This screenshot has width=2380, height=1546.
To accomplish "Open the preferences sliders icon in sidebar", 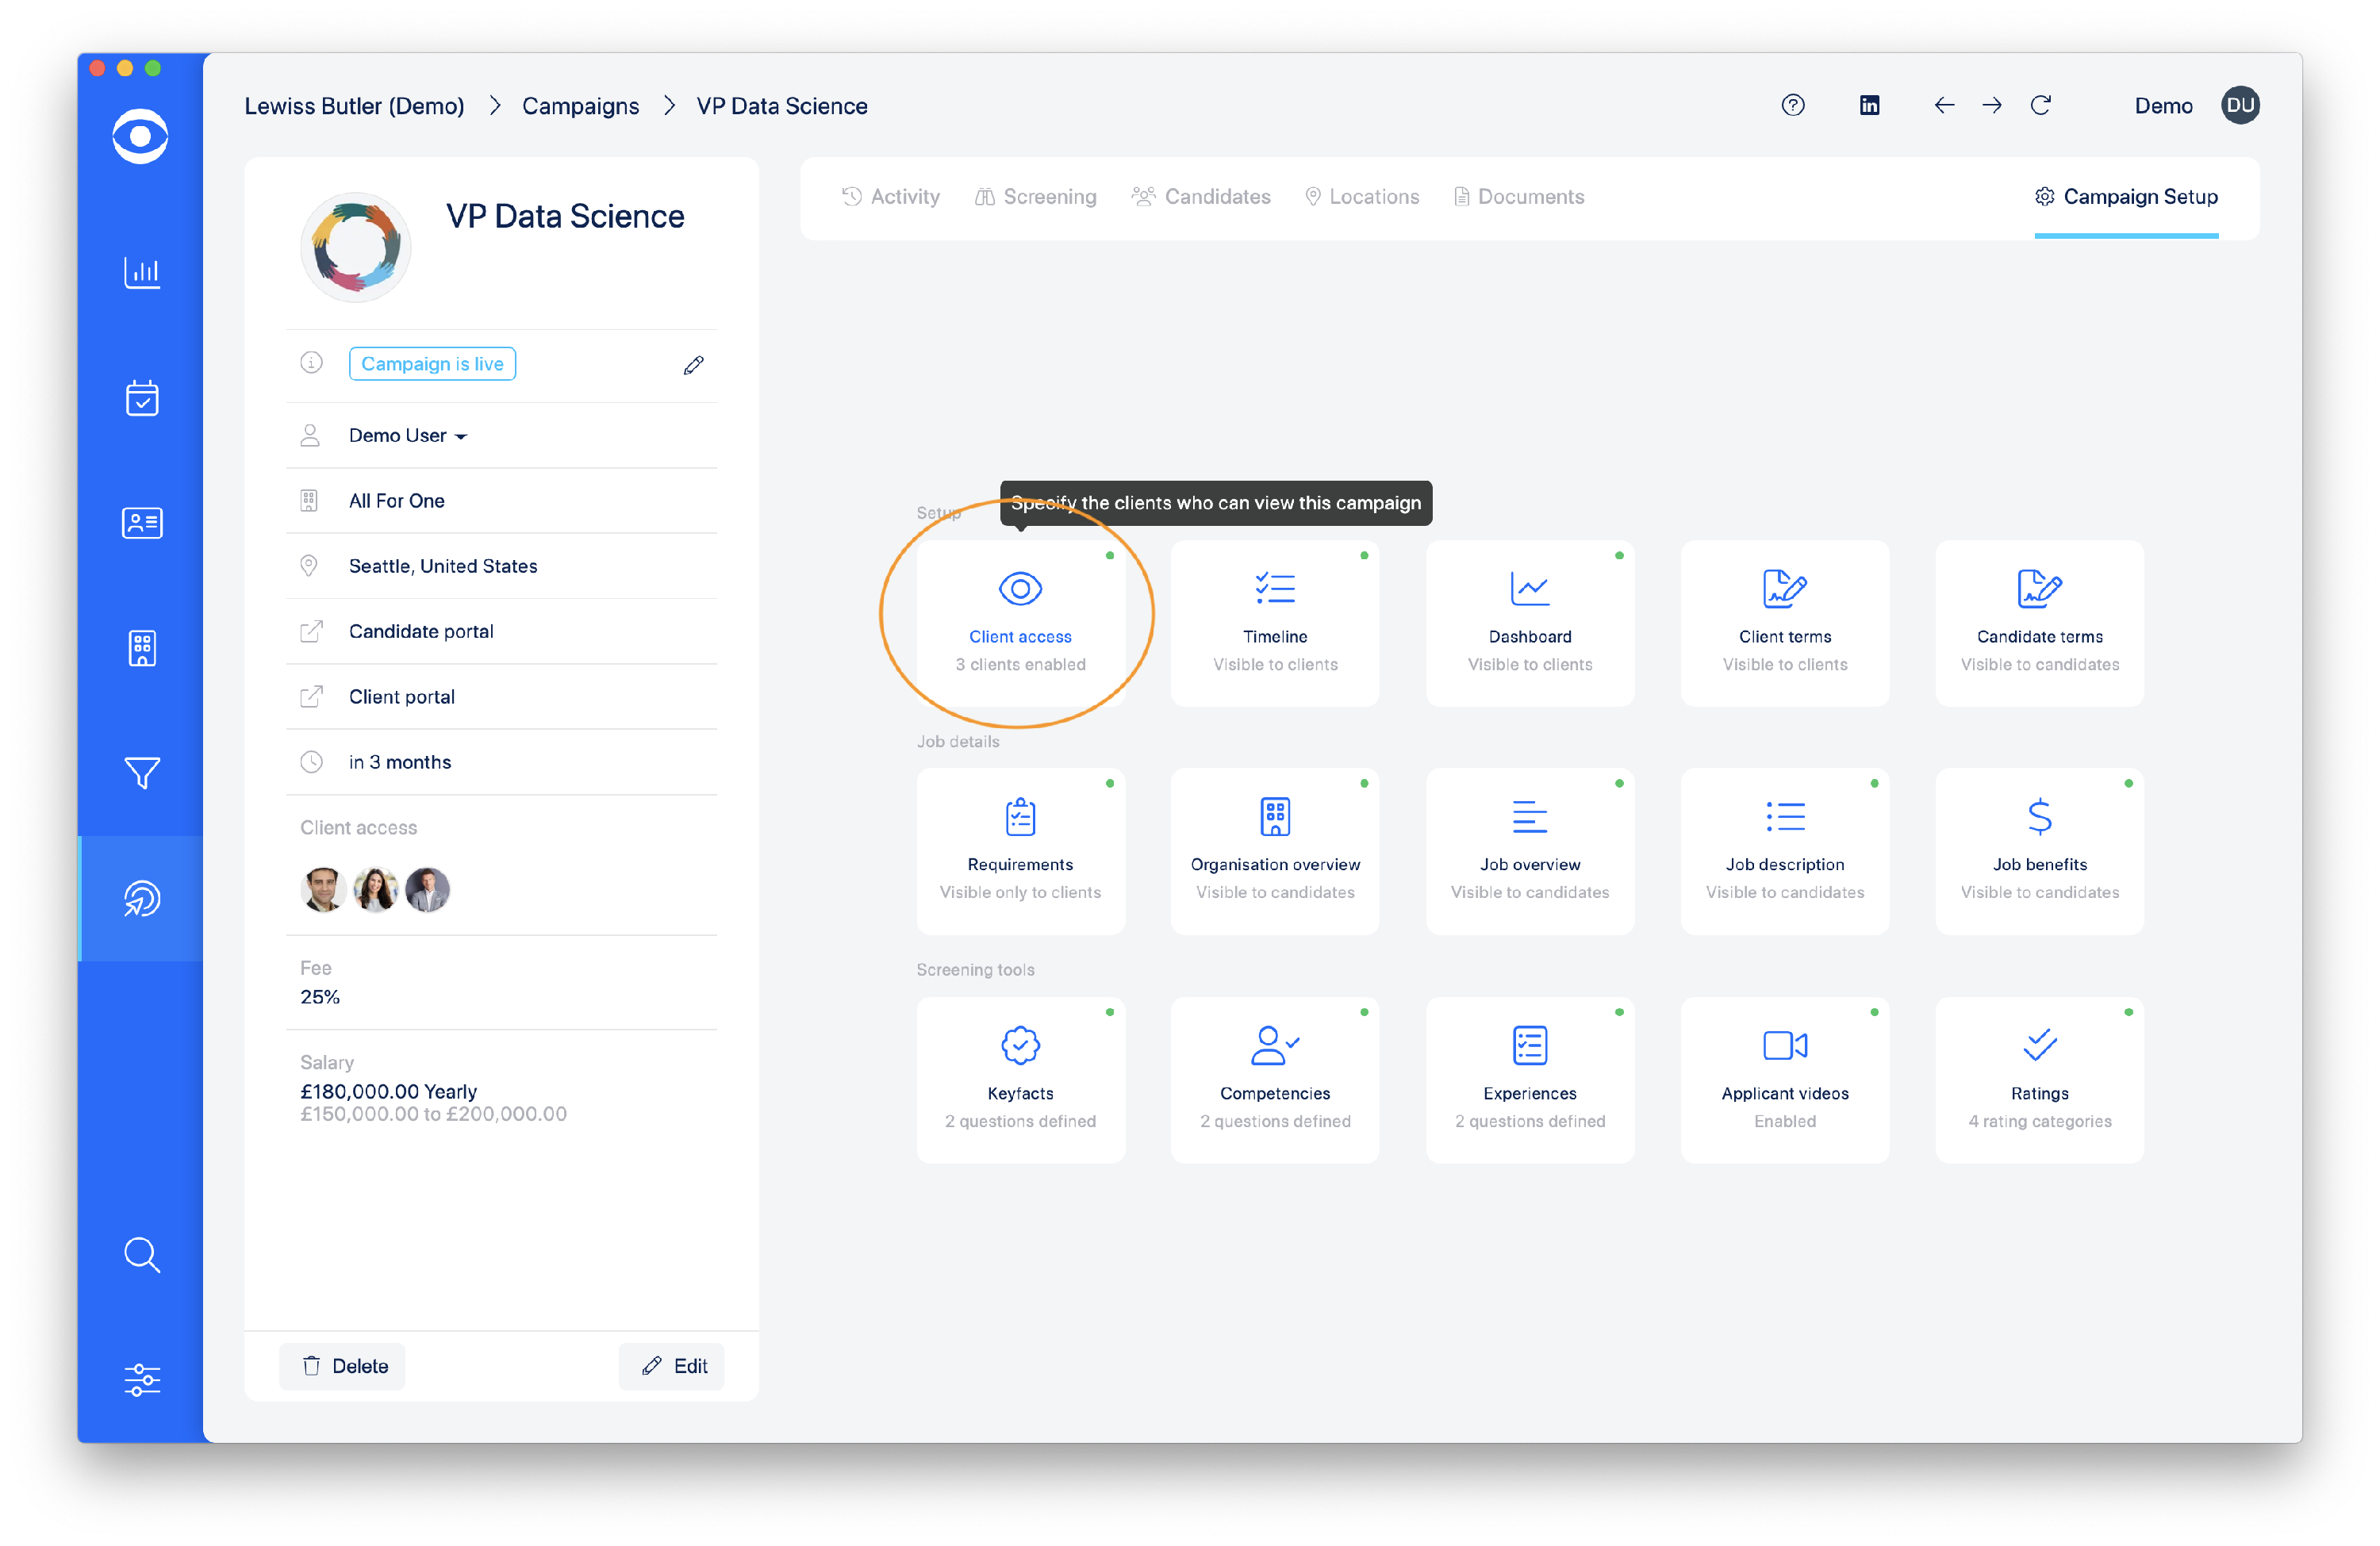I will click(x=142, y=1380).
